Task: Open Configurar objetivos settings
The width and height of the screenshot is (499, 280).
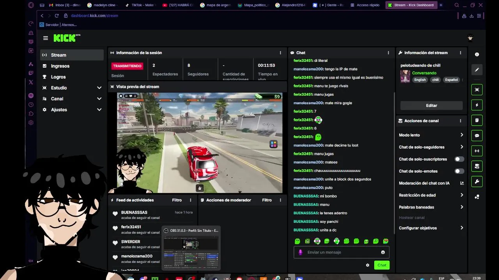Action: [x=431, y=228]
